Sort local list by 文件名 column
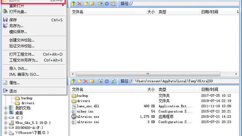The height and width of the screenshot is (136, 242). point(101,90)
